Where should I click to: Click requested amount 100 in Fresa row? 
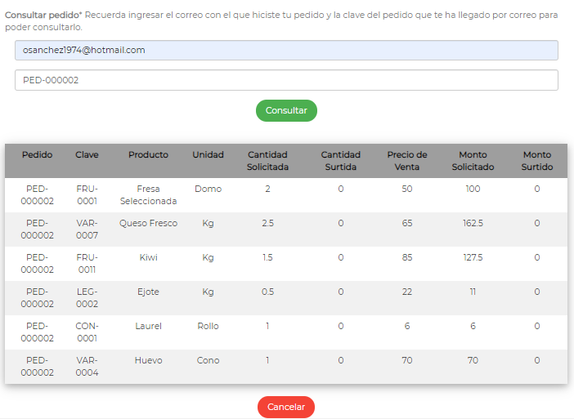tap(473, 189)
